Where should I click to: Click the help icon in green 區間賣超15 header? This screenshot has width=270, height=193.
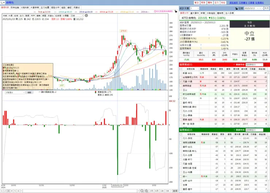(234, 130)
